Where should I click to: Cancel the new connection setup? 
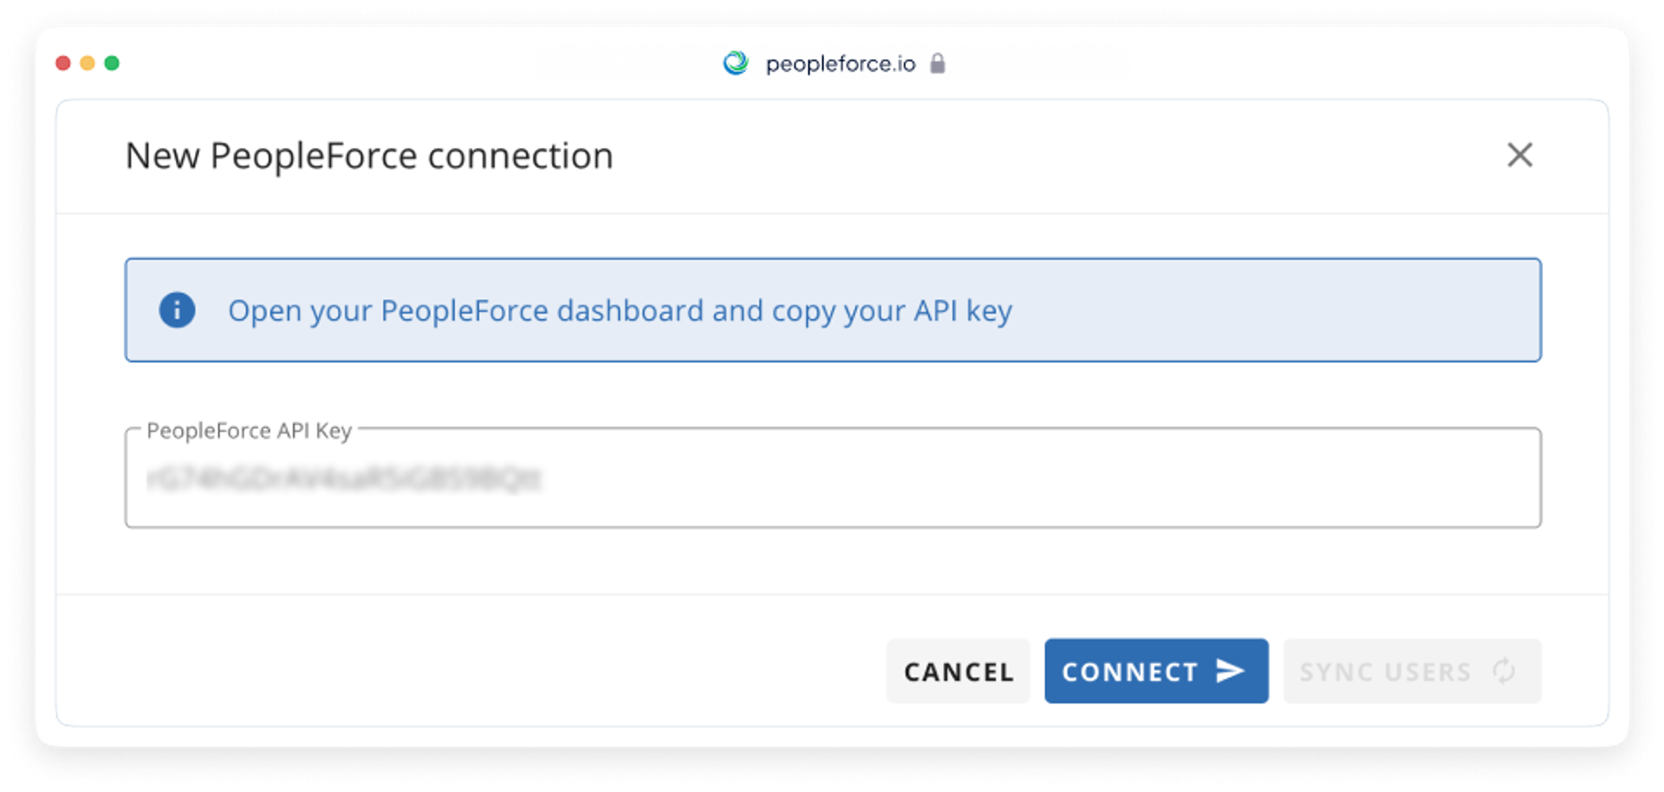(x=959, y=672)
